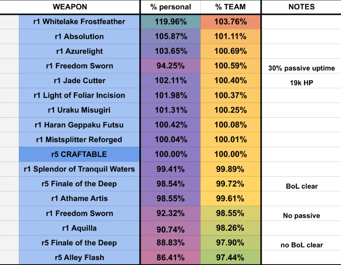
Task: Click the r1 Light of Foliar Incision cell
Action: pyautogui.click(x=79, y=95)
